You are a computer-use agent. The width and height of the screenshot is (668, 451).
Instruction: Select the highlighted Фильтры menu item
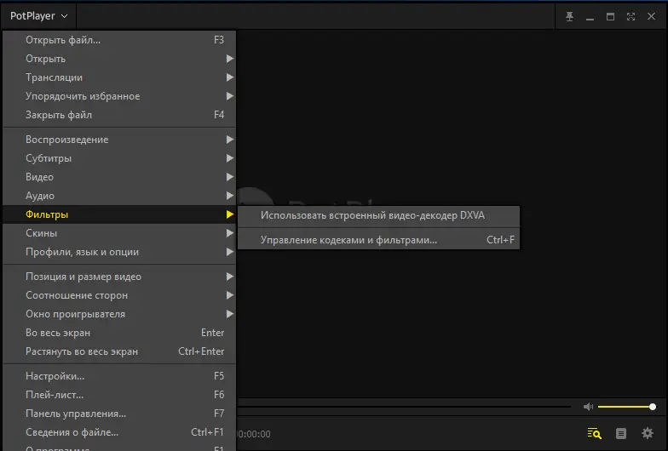tap(119, 214)
